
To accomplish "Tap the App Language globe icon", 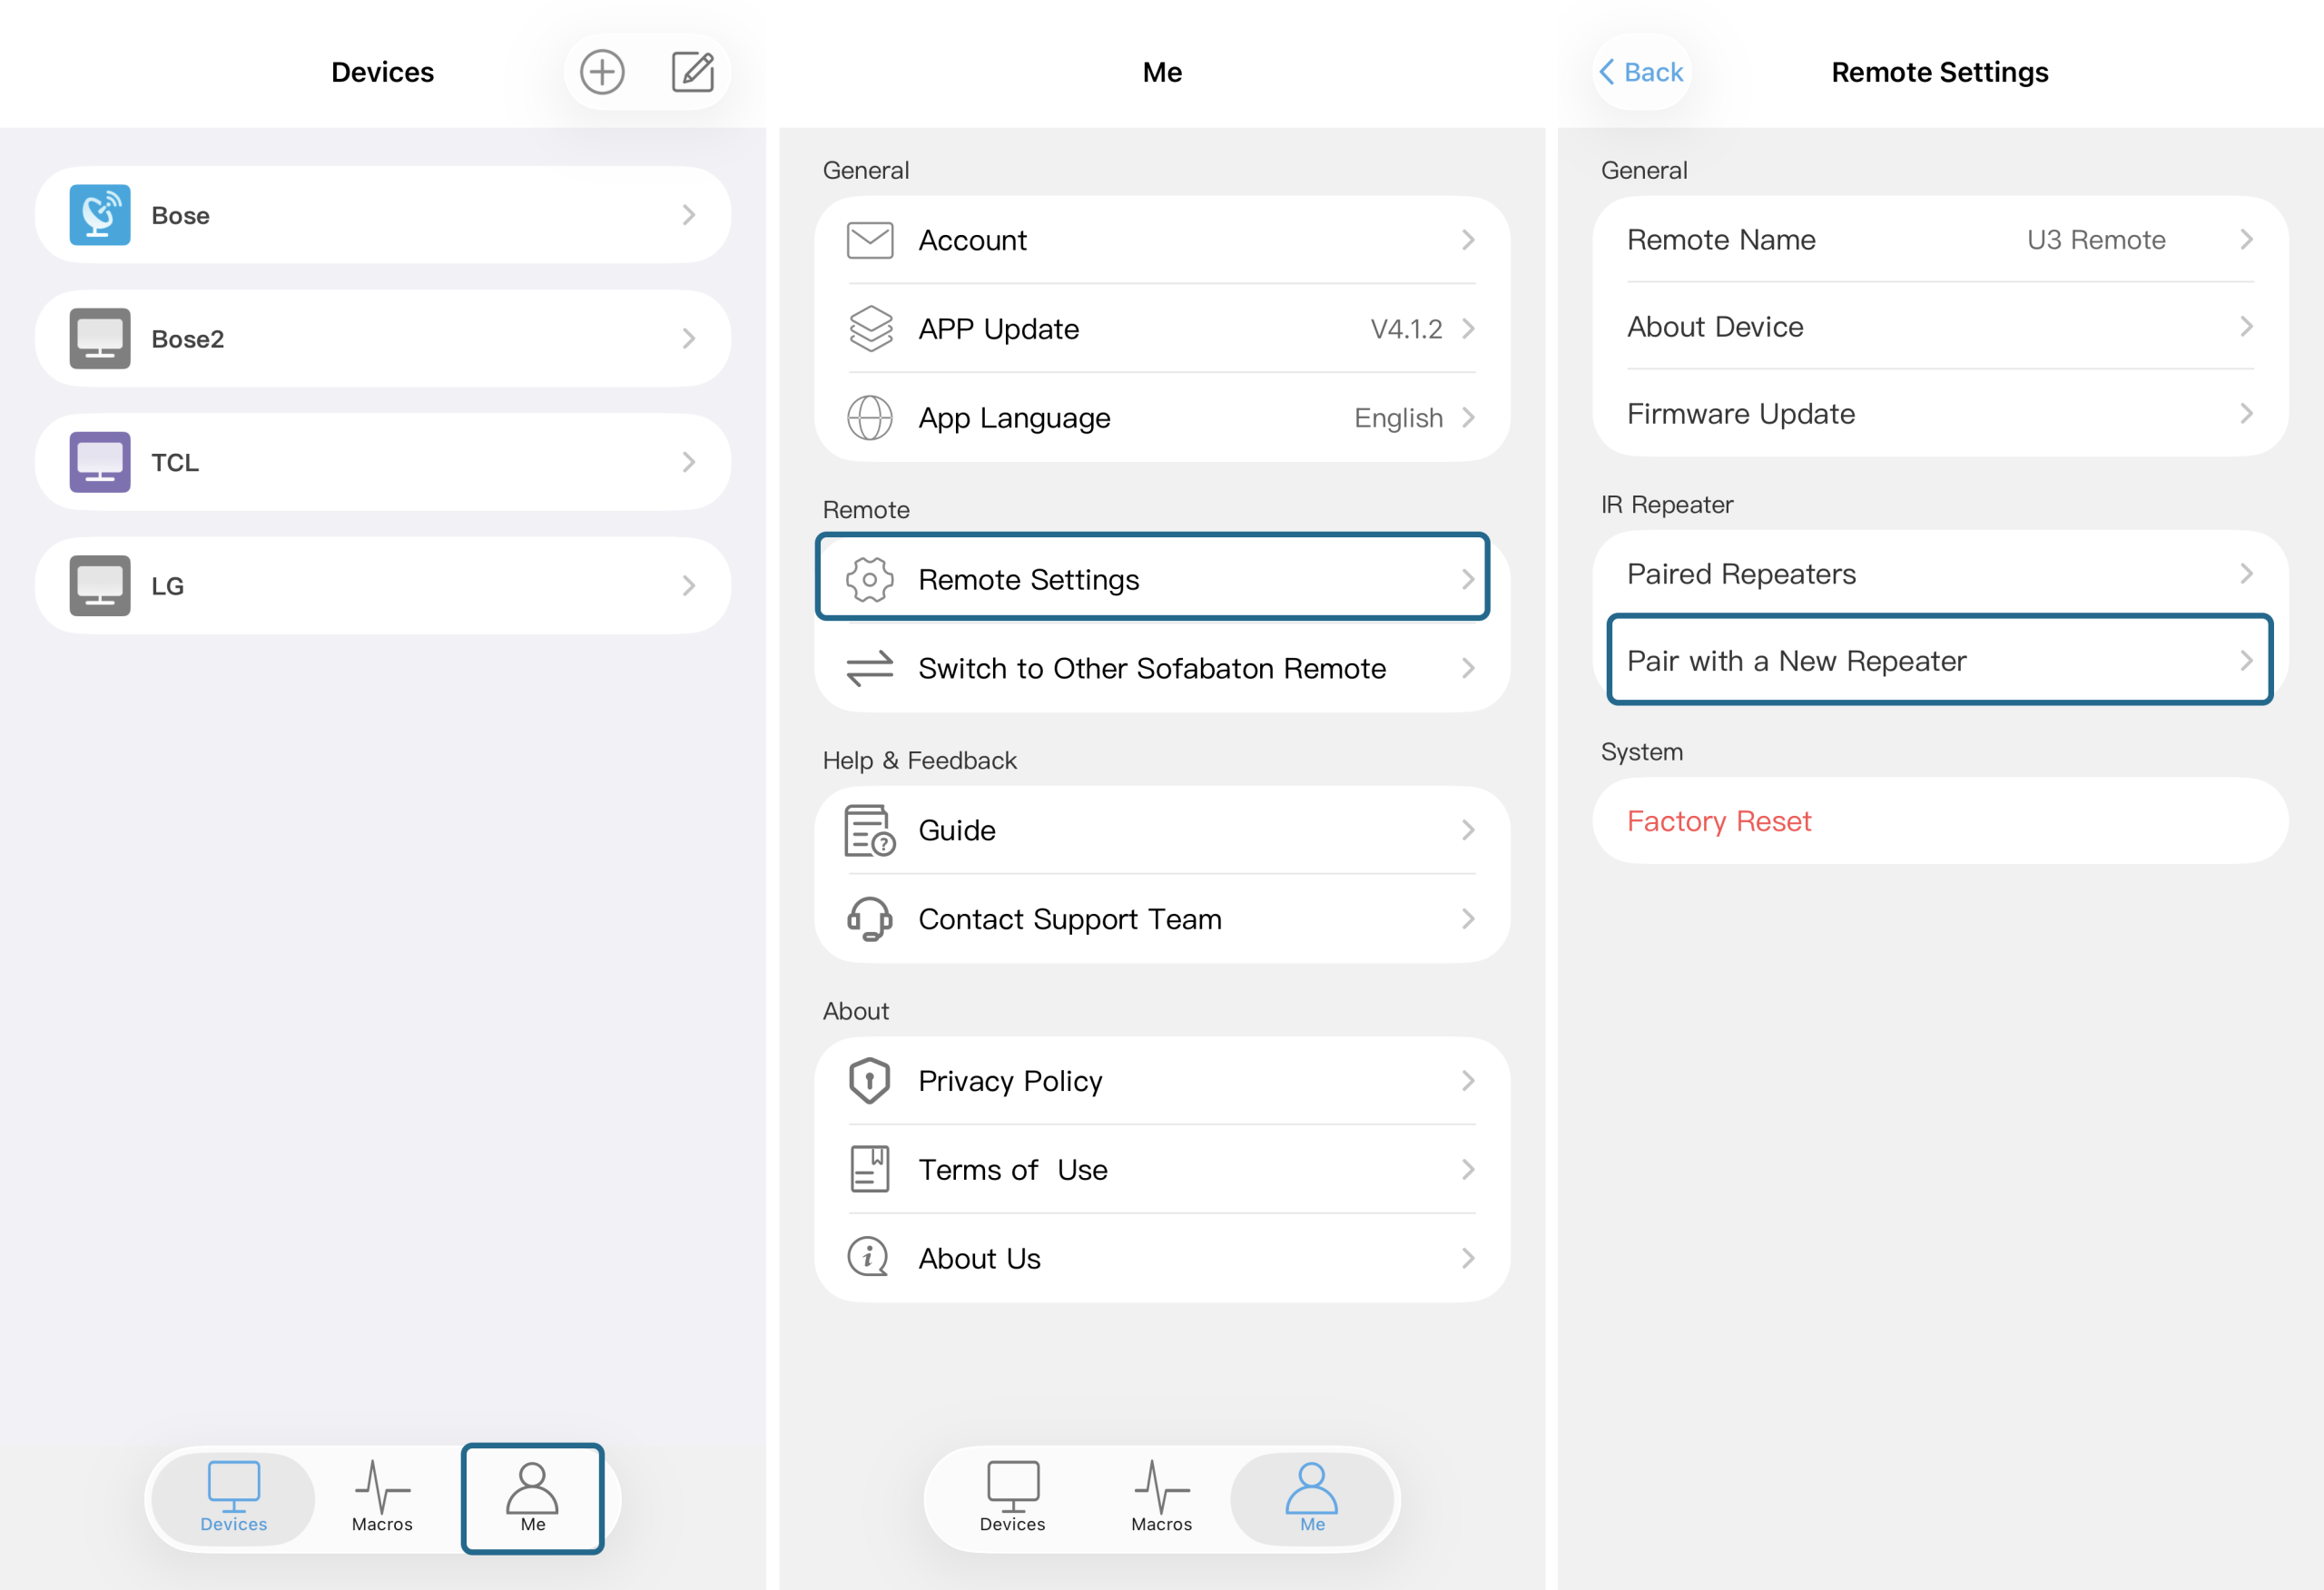I will tap(870, 418).
